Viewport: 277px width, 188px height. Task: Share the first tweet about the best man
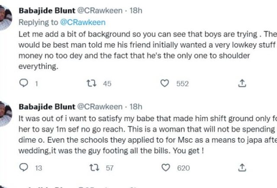tap(242, 84)
